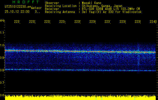Click the 0.8 frequency axis label
Image resolution: width=158 pixels, height=100 pixels.
(2, 70)
